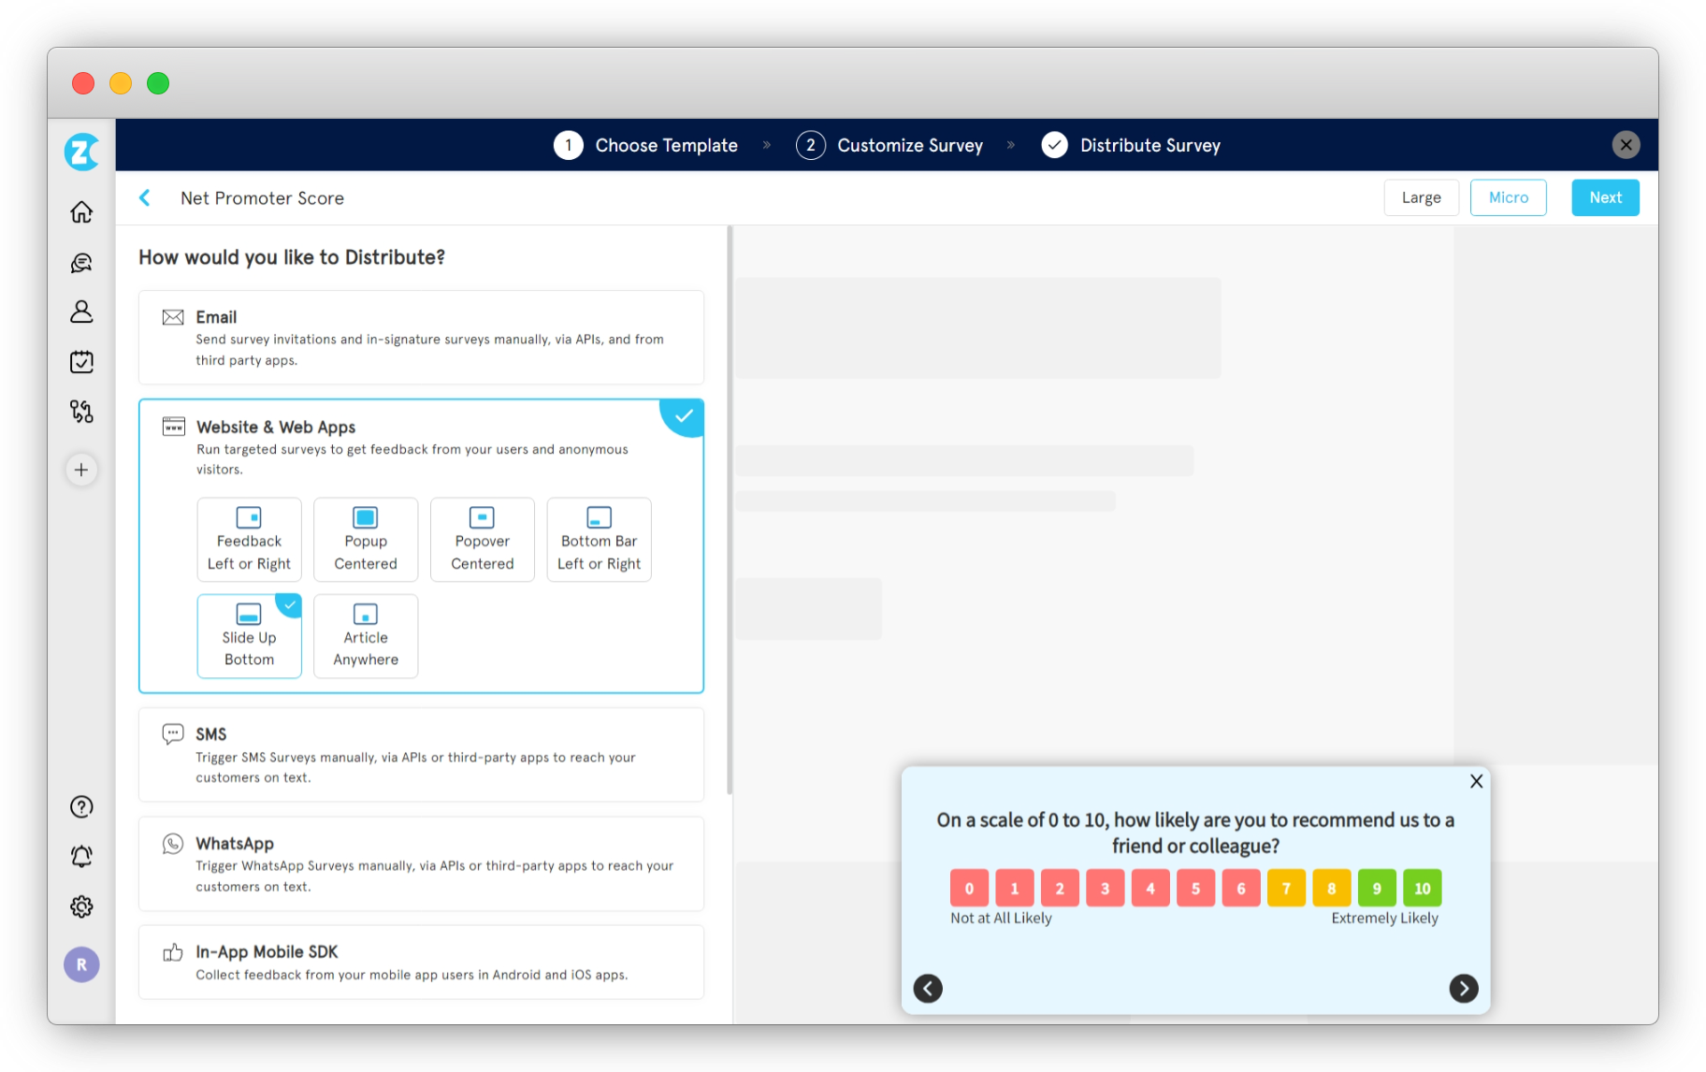Open the conversations chat icon in sidebar
The width and height of the screenshot is (1706, 1072).
tap(81, 263)
